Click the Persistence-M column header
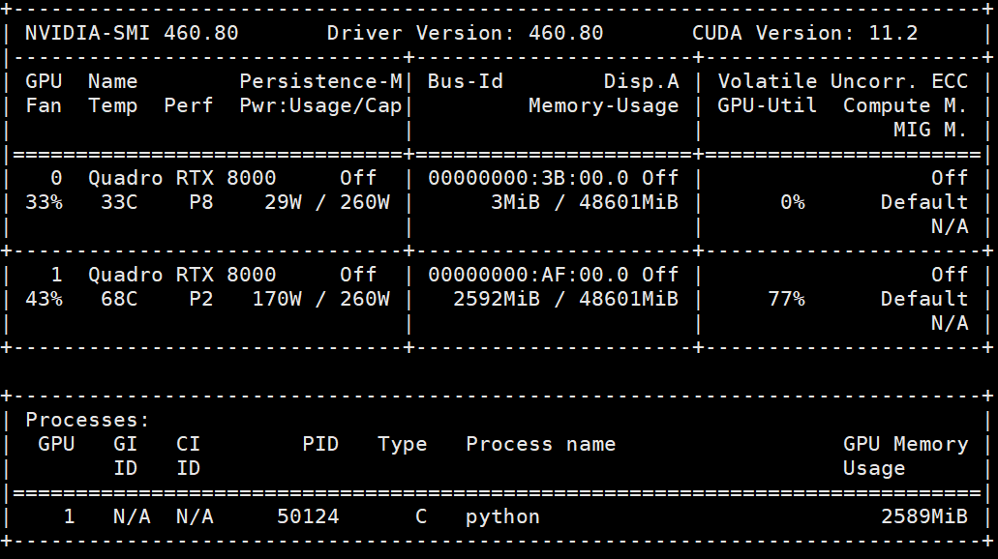This screenshot has width=998, height=559. click(320, 81)
